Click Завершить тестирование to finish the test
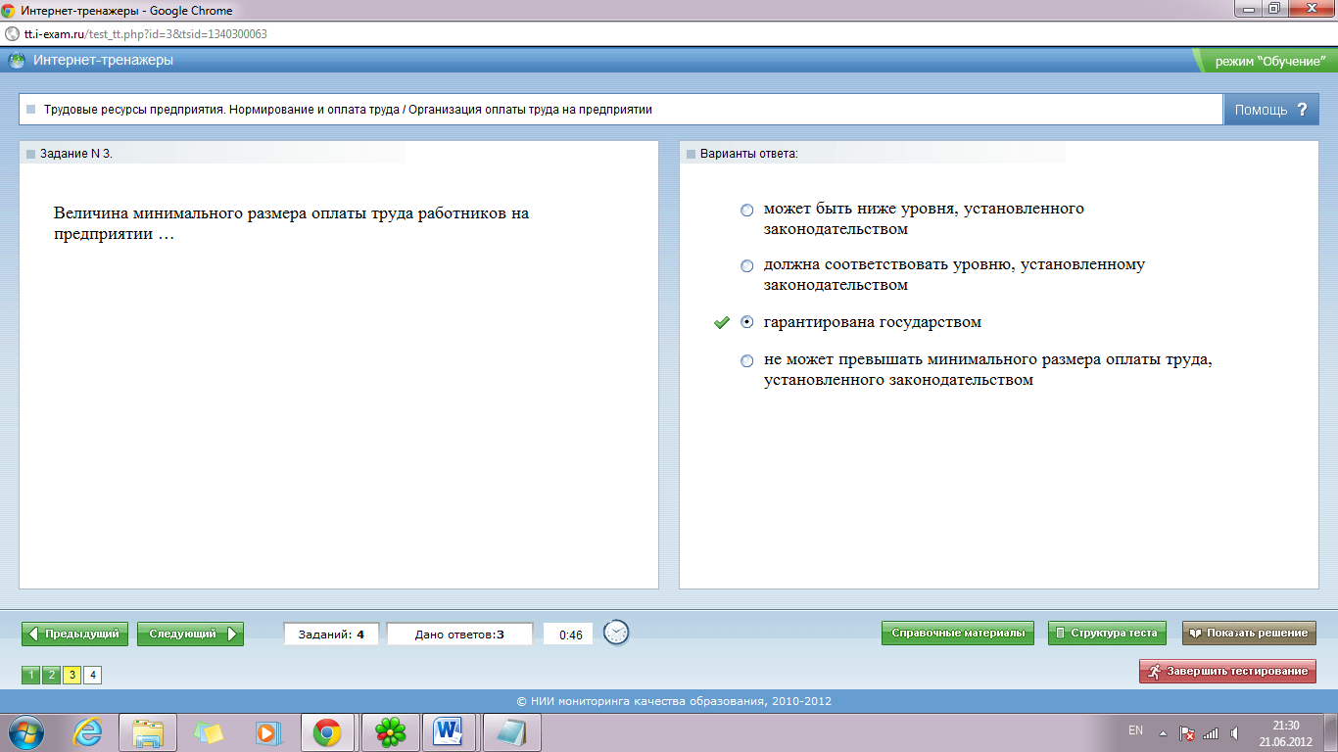Viewport: 1338px width, 752px height. tap(1227, 671)
